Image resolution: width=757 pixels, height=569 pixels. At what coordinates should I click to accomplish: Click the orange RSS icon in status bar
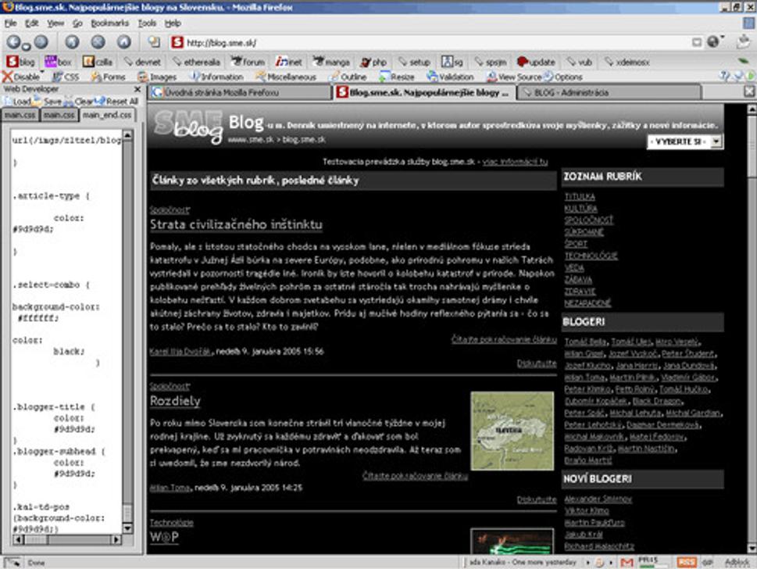click(x=686, y=562)
